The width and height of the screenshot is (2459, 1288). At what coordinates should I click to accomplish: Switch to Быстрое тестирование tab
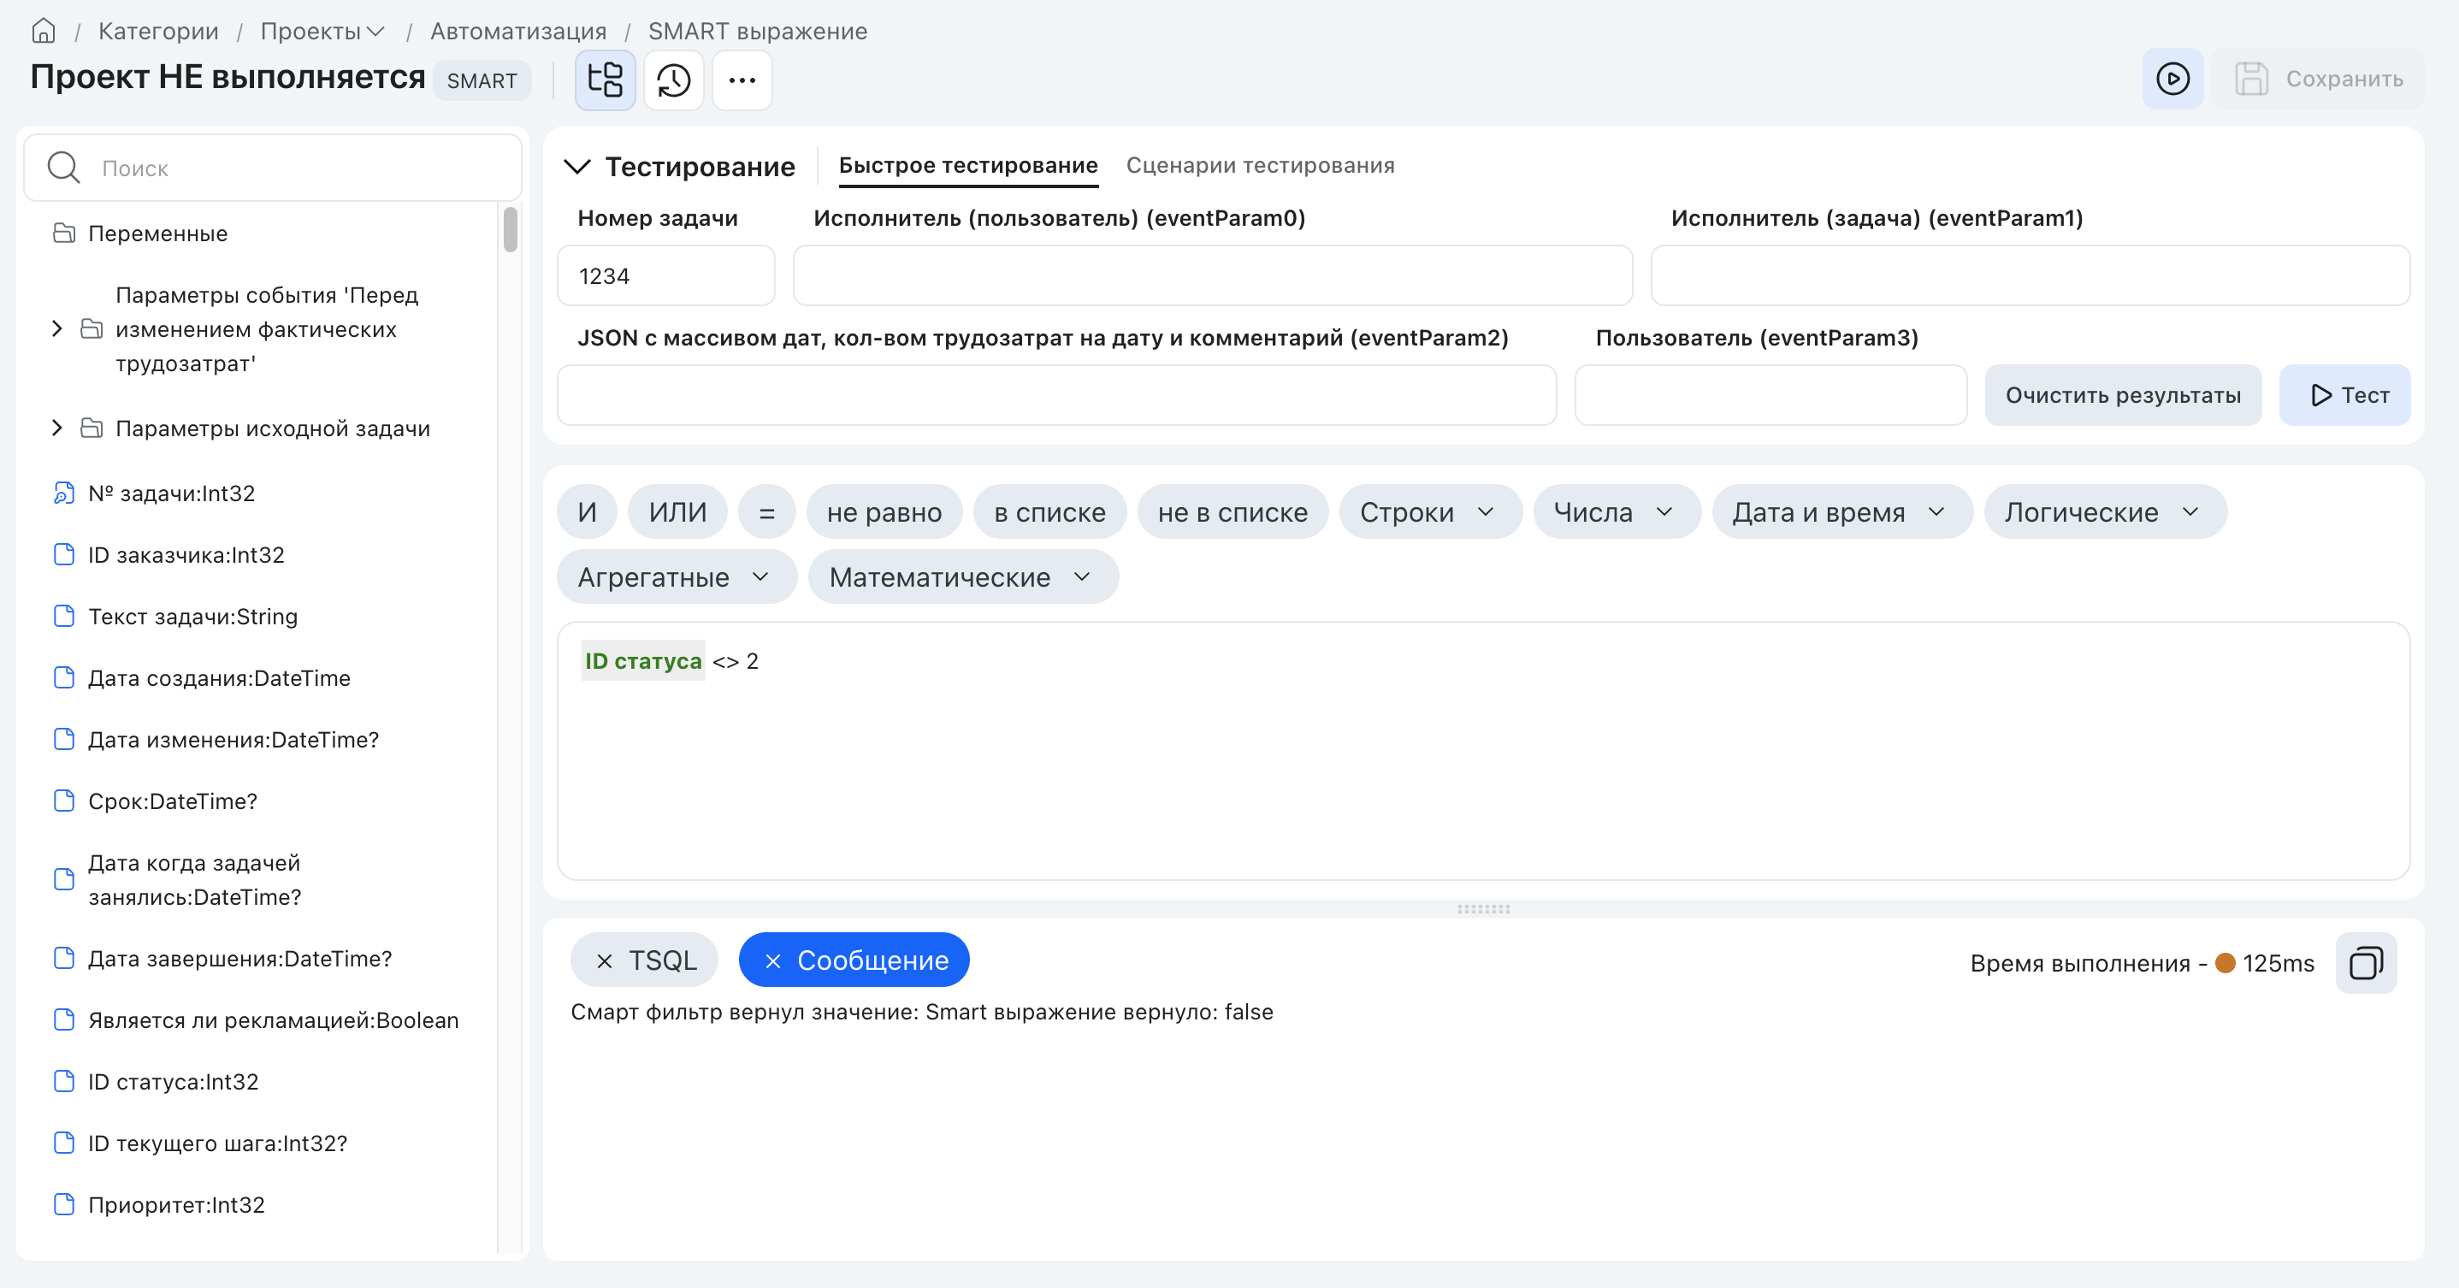968,165
